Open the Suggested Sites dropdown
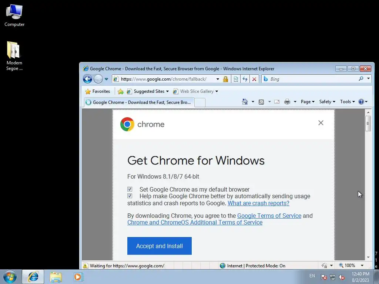The image size is (379, 284). tap(148, 91)
